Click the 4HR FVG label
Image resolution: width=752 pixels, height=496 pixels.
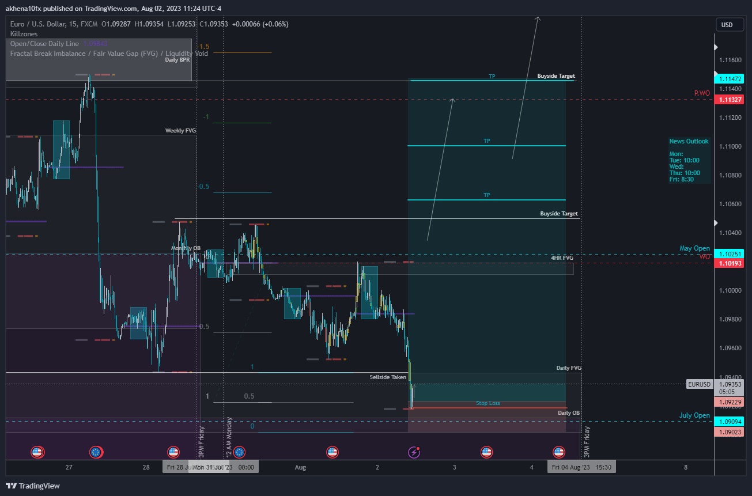[x=562, y=258]
